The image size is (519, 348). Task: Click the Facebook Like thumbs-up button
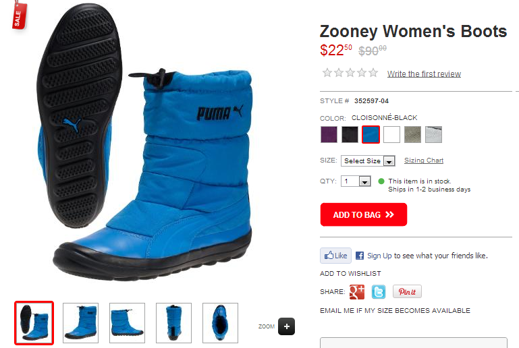click(x=335, y=256)
